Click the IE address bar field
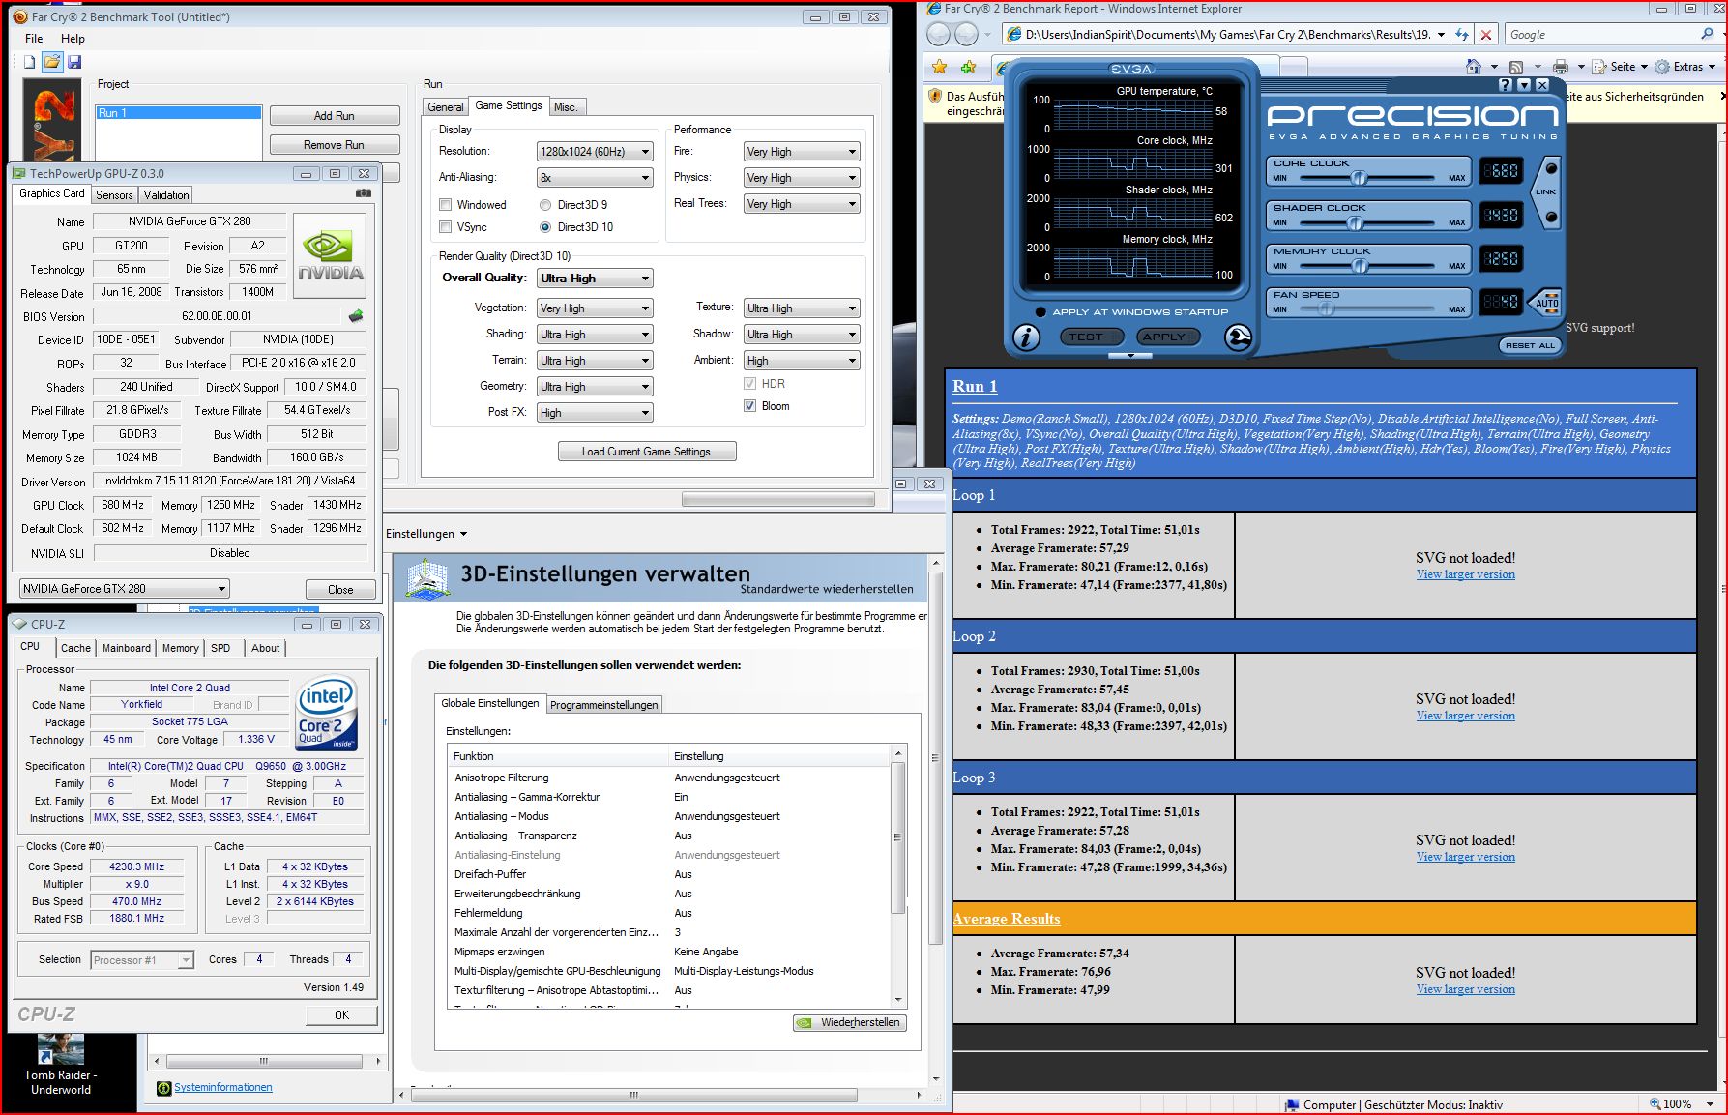Image resolution: width=1728 pixels, height=1115 pixels. pos(1225,35)
